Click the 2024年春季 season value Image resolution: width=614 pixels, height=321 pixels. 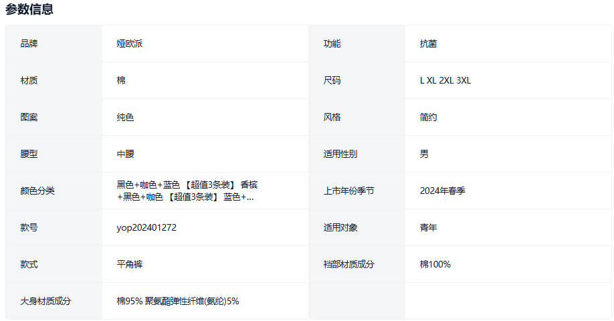(442, 191)
